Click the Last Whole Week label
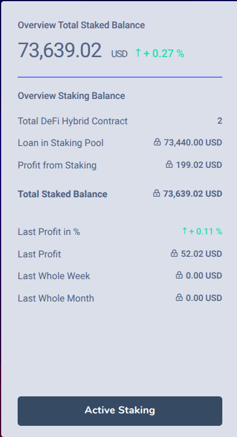237x437 pixels. click(54, 276)
